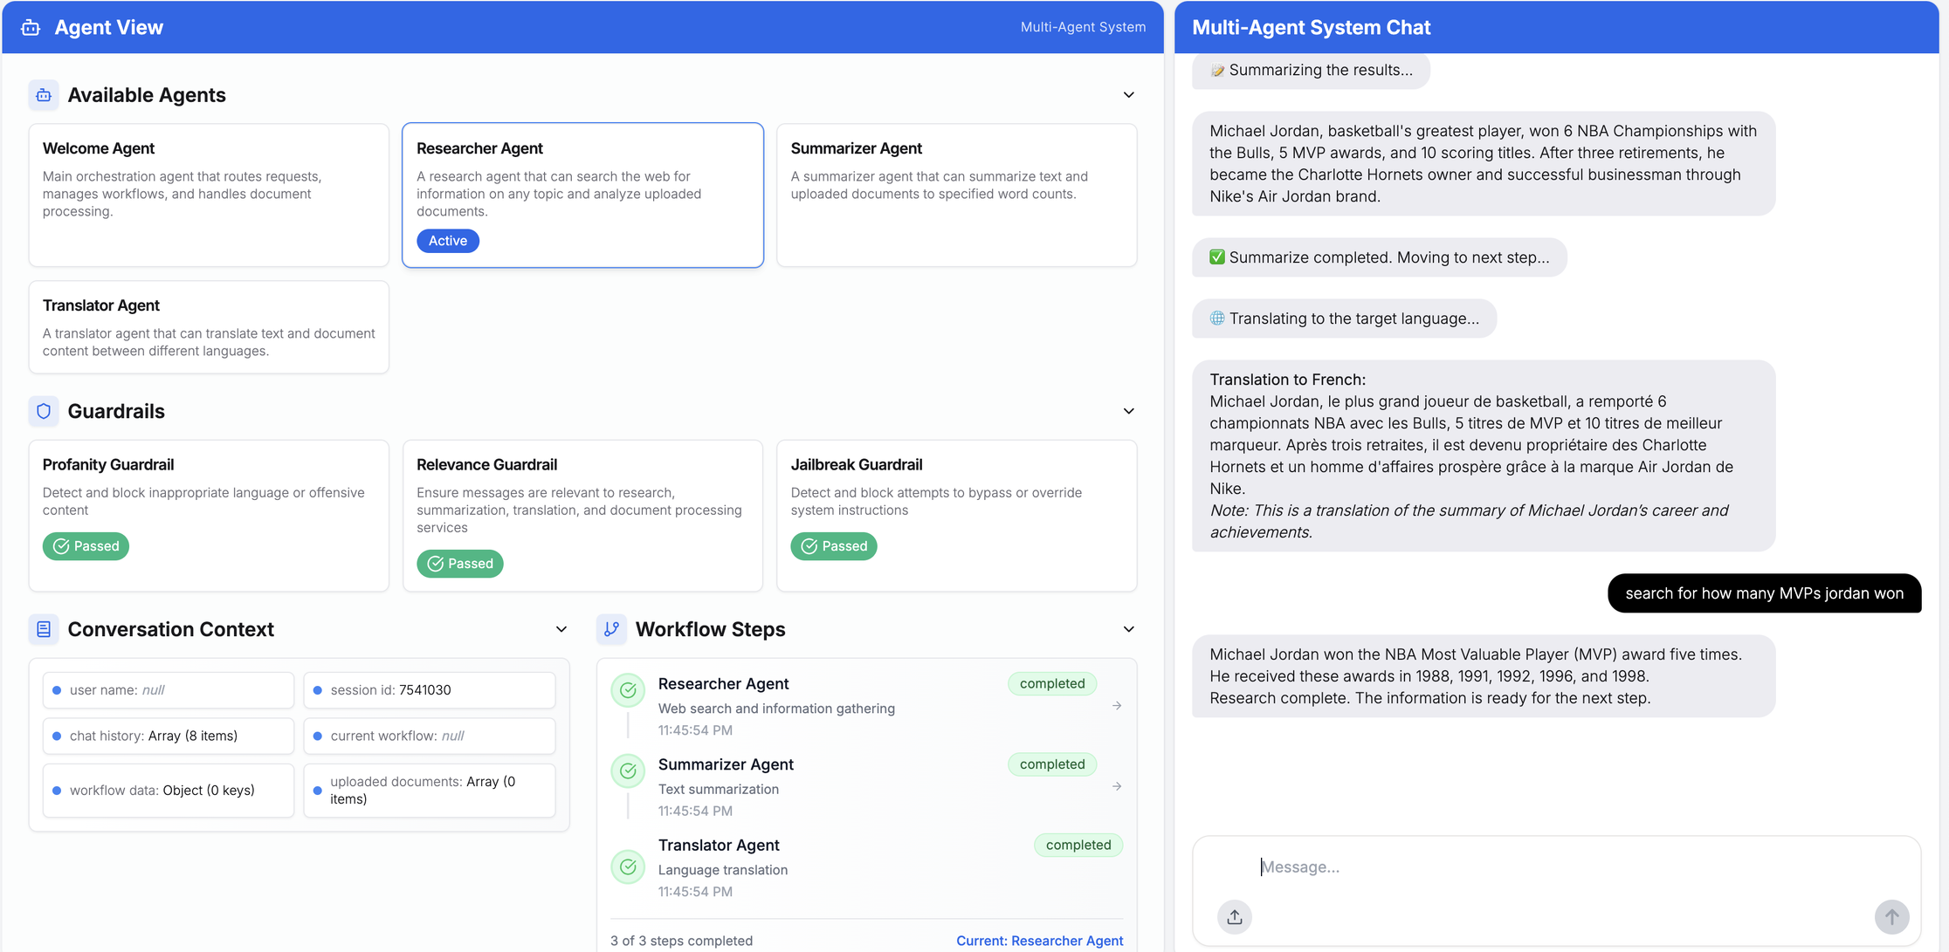Click the Conversation Context document icon
The image size is (1949, 952).
[43, 628]
